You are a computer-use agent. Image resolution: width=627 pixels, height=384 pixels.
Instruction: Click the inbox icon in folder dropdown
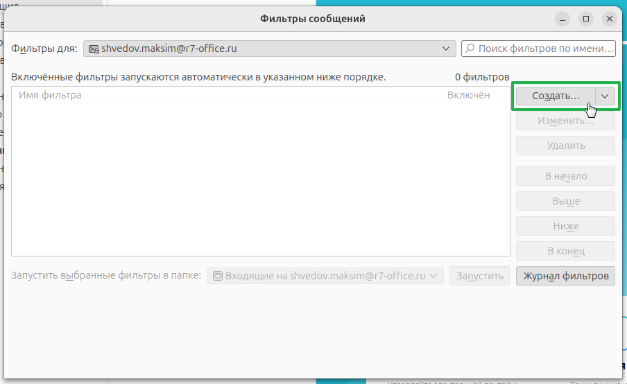(x=217, y=276)
